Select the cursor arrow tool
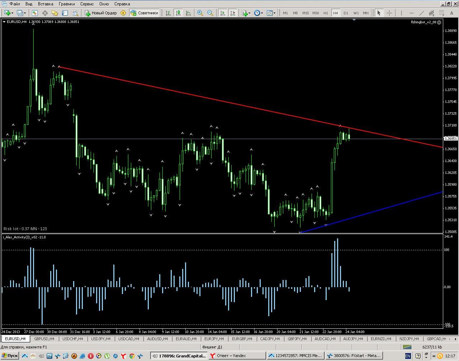The image size is (459, 361). pyautogui.click(x=379, y=13)
